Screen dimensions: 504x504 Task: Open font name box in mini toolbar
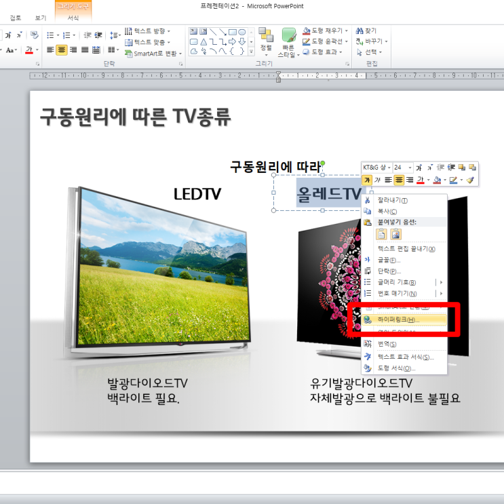point(376,168)
